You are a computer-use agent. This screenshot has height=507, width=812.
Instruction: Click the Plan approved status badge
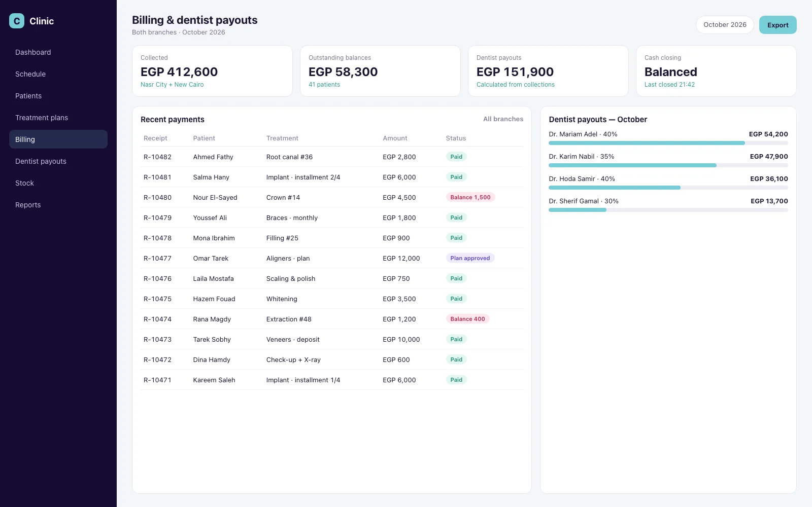tap(470, 258)
